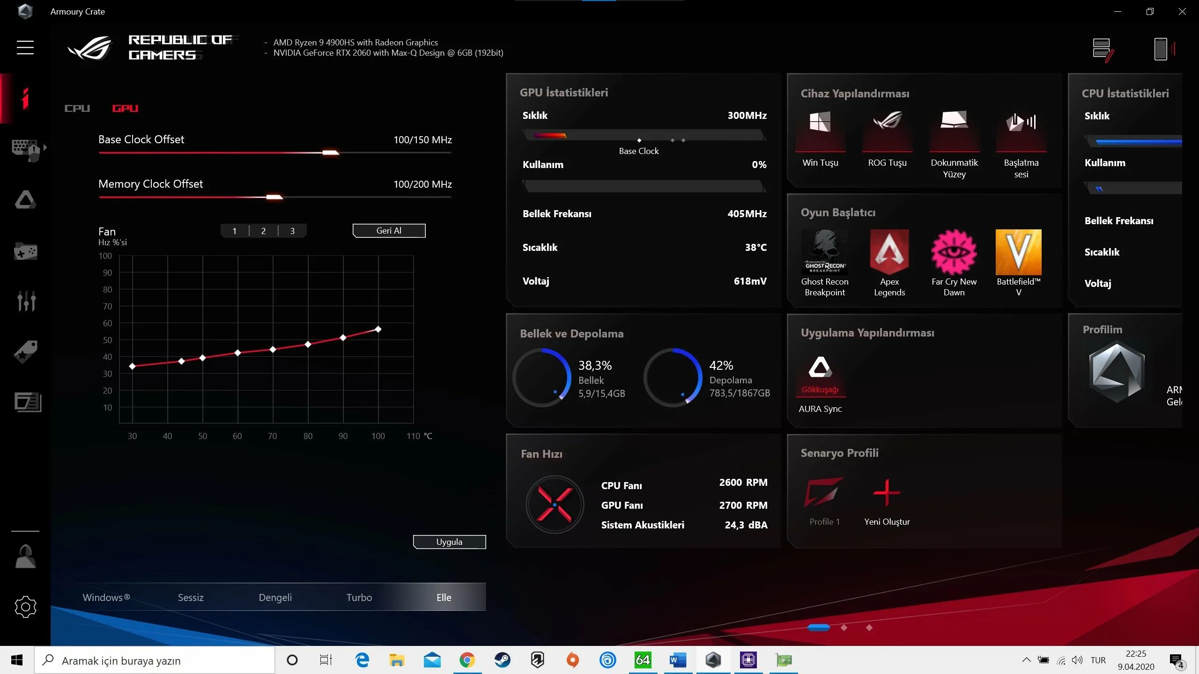
Task: Click the Profilim avatar image
Action: 1117,373
